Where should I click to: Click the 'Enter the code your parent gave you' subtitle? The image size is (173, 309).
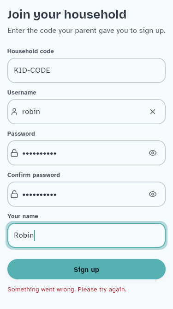point(87,31)
